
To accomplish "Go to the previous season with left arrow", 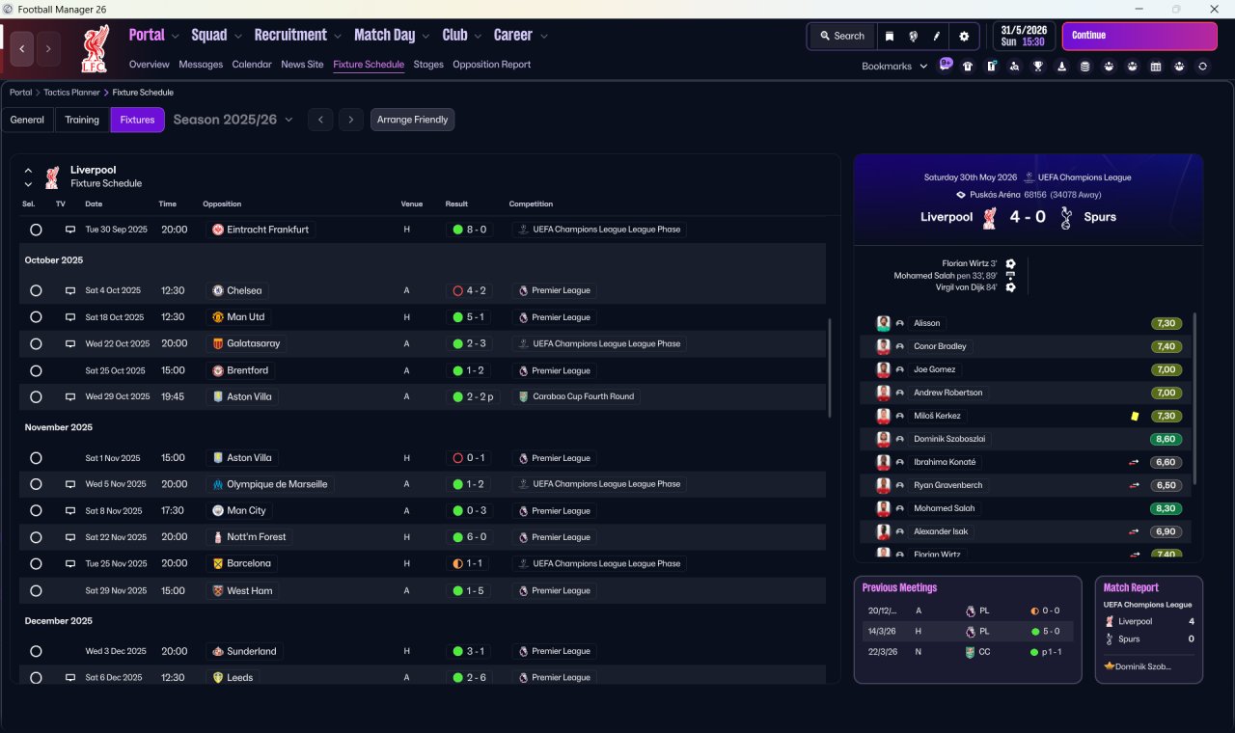I will [320, 120].
